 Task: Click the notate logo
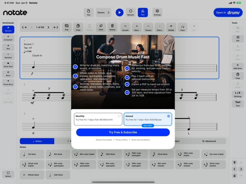coord(15,13)
